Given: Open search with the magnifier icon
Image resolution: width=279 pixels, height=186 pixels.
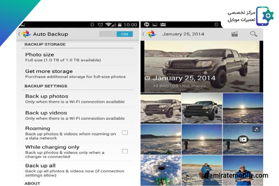Looking at the screenshot, I should click(253, 34).
